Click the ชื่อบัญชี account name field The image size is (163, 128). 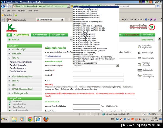[98, 75]
